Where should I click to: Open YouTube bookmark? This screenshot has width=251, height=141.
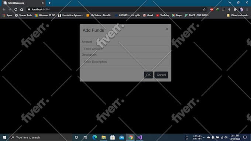click(162, 15)
